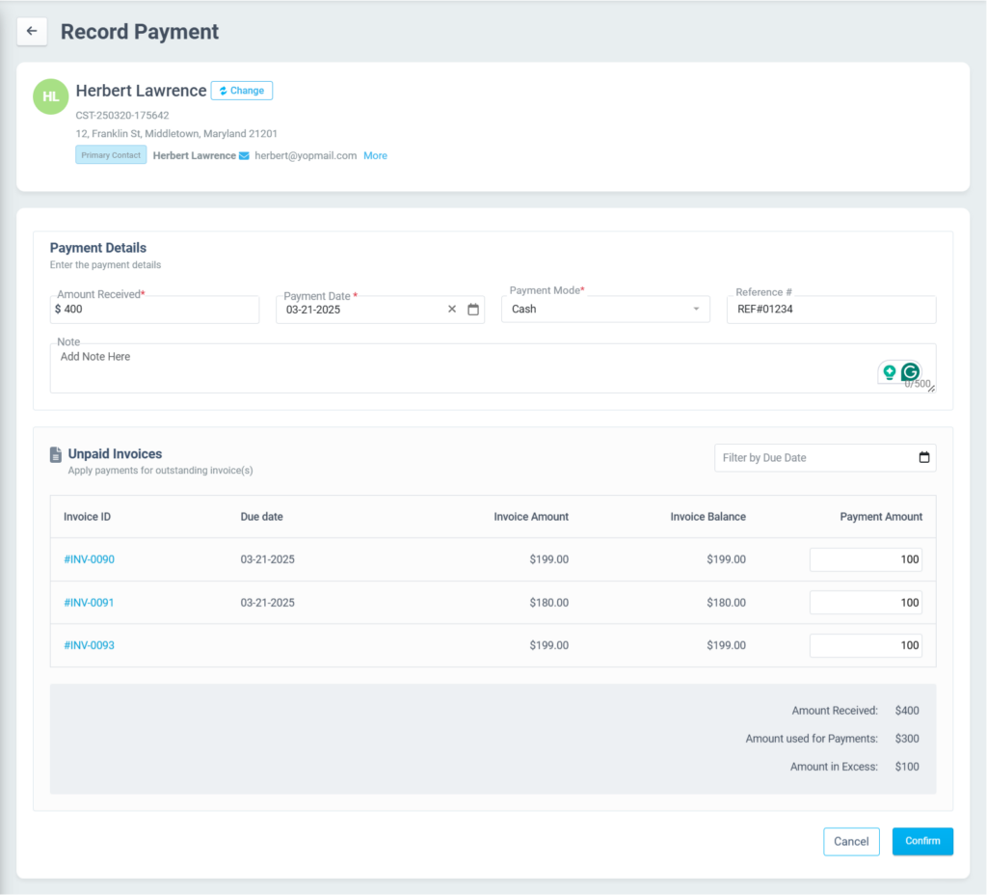Screen dimensions: 987x895
Task: Click the Add Note Here text area
Action: coord(463,368)
